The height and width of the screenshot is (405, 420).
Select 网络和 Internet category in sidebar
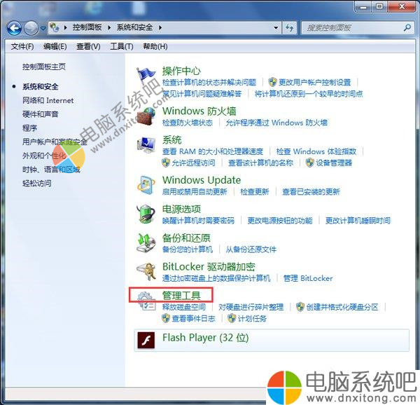click(48, 100)
